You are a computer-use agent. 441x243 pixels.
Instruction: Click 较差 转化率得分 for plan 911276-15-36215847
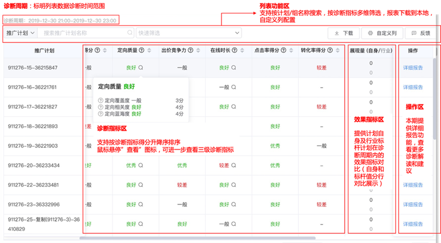click(321, 68)
